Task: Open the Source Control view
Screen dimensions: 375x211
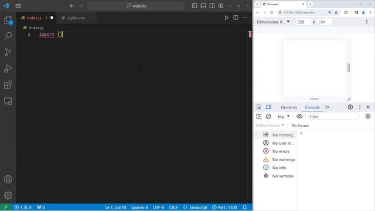Action: [x=8, y=52]
